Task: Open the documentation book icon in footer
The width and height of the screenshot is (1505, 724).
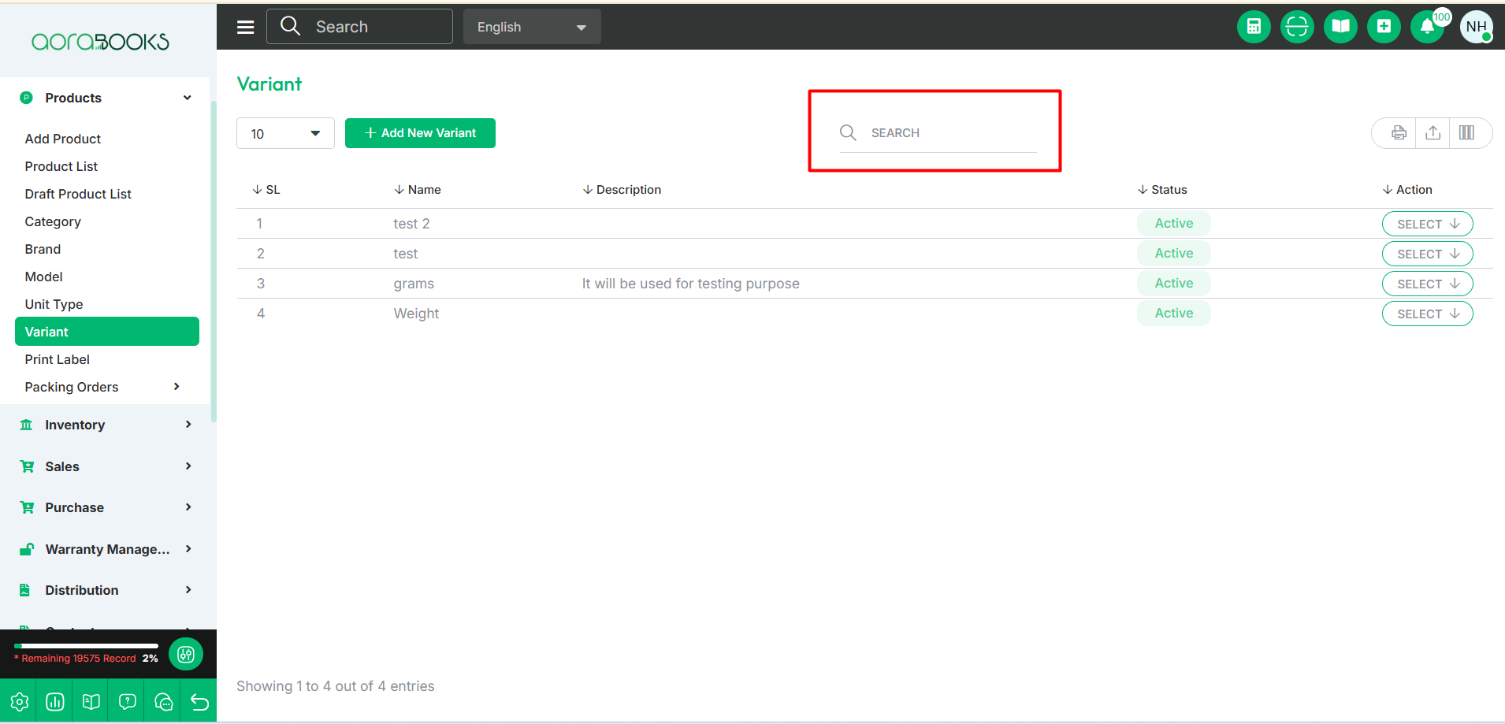Action: coord(91,702)
